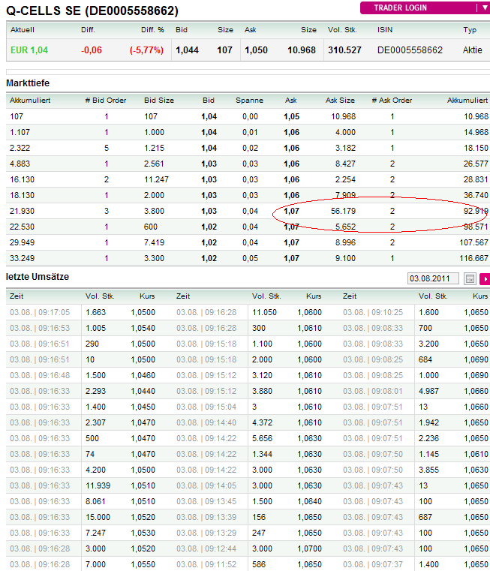Image resolution: width=490 pixels, height=571 pixels.
Task: Click the volume value 310.527
Action: coord(344,50)
